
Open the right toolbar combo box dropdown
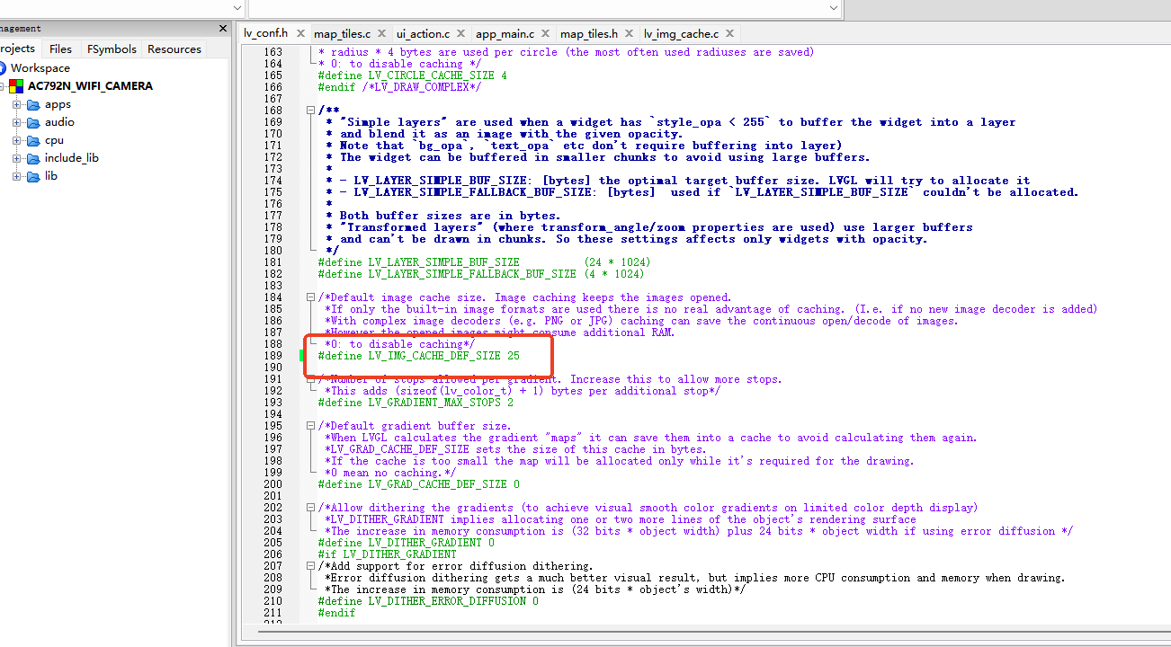[836, 7]
